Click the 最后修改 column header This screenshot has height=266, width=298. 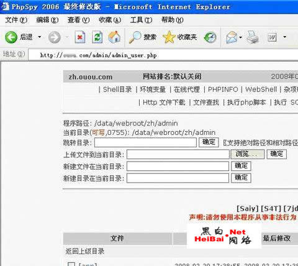coord(277,238)
